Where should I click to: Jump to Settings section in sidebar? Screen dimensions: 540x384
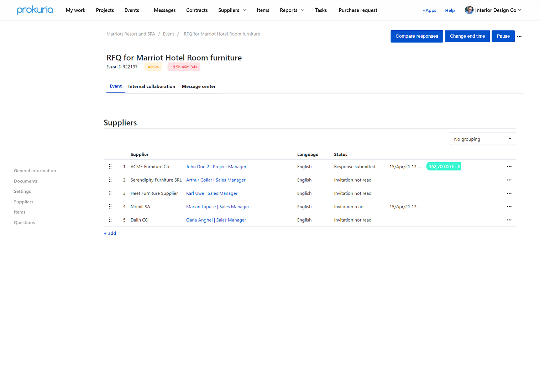pos(22,191)
